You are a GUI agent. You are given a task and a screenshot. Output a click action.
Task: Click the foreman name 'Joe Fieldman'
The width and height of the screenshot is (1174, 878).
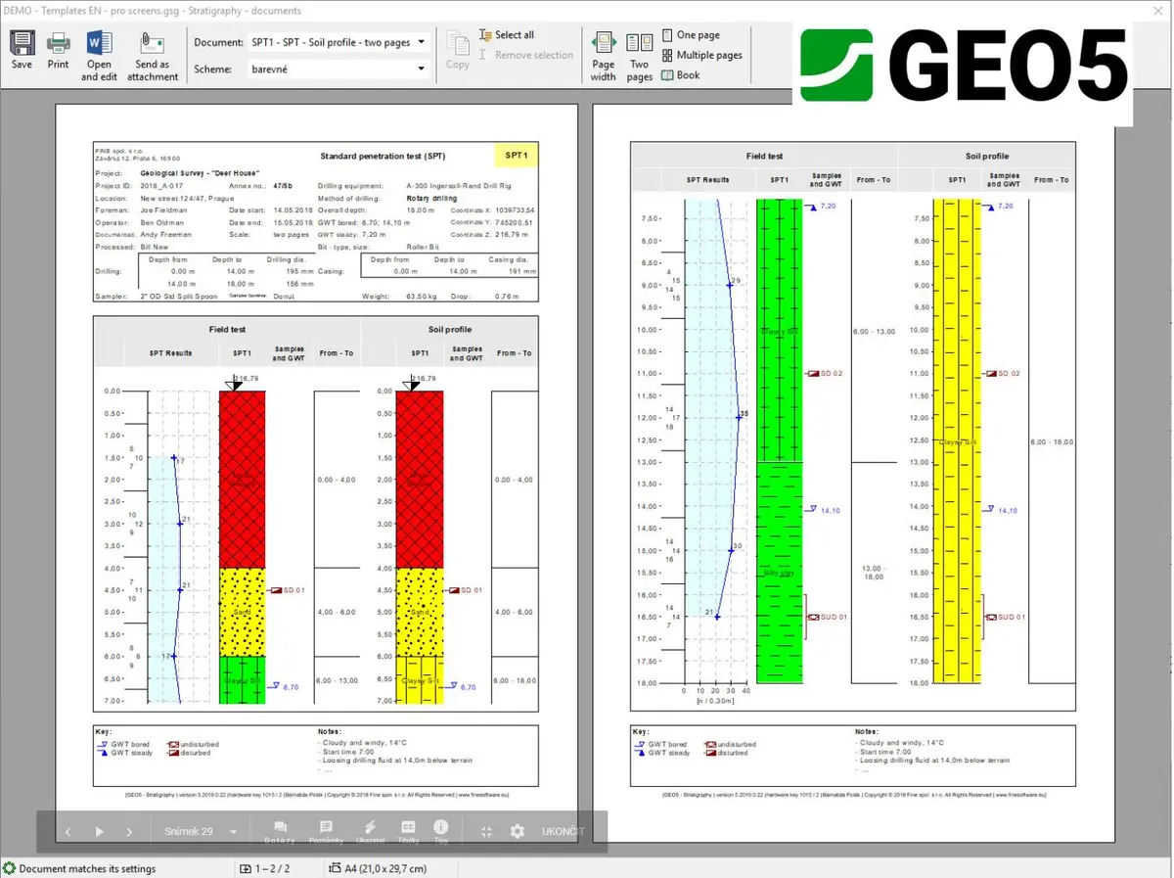162,210
